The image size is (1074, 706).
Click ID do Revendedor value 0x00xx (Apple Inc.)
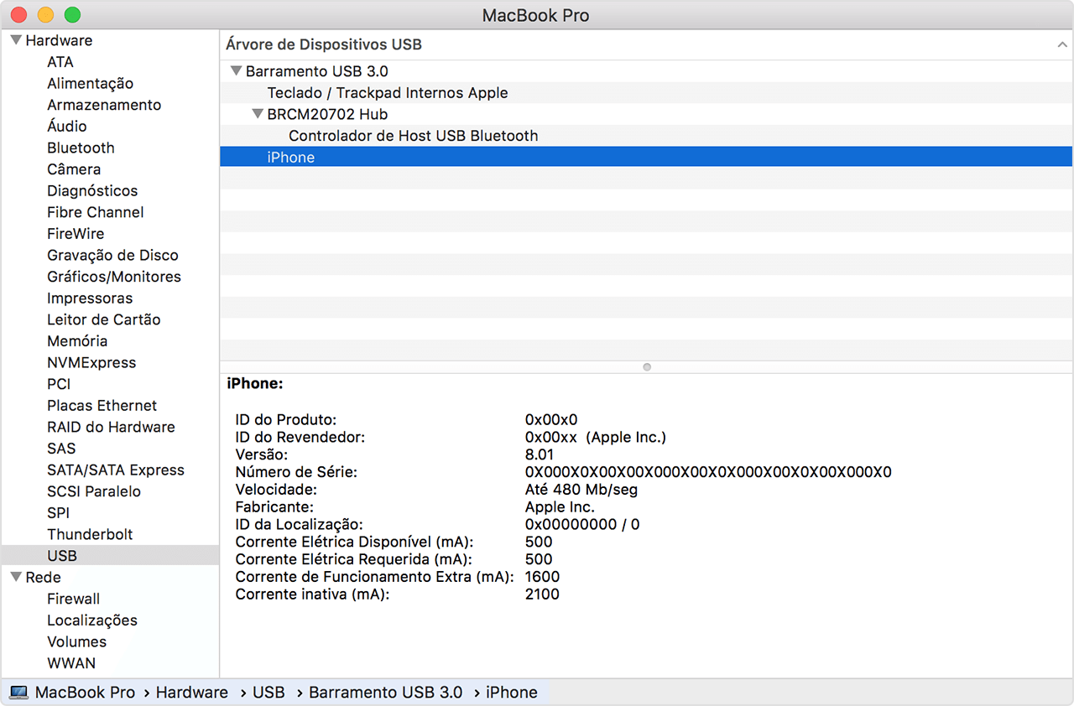[596, 437]
